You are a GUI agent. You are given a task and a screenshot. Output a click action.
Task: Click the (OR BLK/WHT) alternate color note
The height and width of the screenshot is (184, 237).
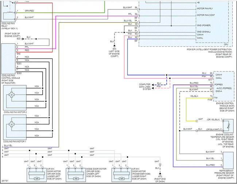[x=213, y=129]
